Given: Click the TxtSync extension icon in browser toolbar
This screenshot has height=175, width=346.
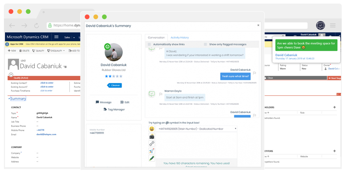Looking at the screenshot, I should tap(320, 26).
